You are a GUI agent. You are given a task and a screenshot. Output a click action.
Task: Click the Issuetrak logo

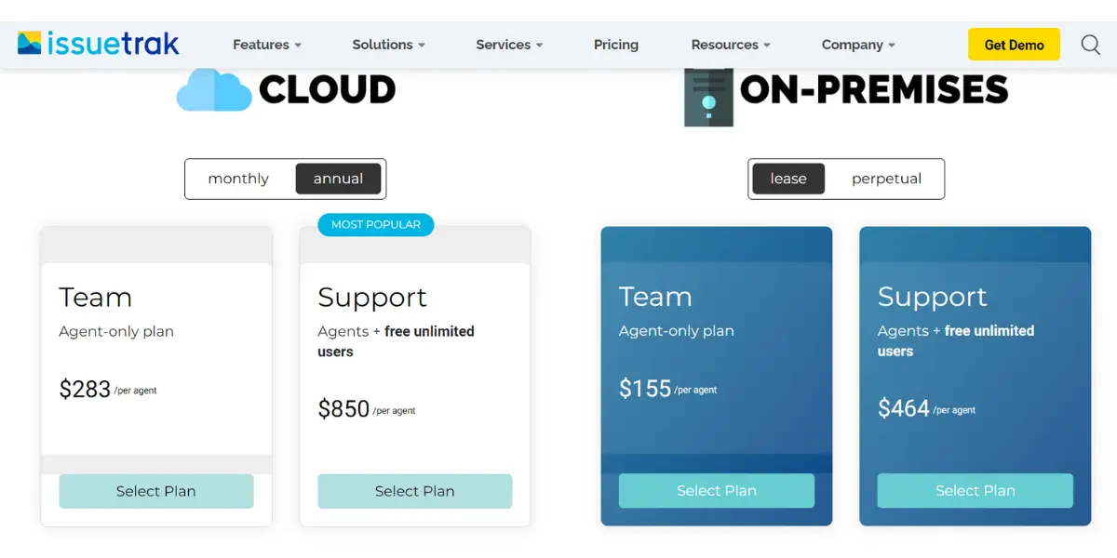98,44
